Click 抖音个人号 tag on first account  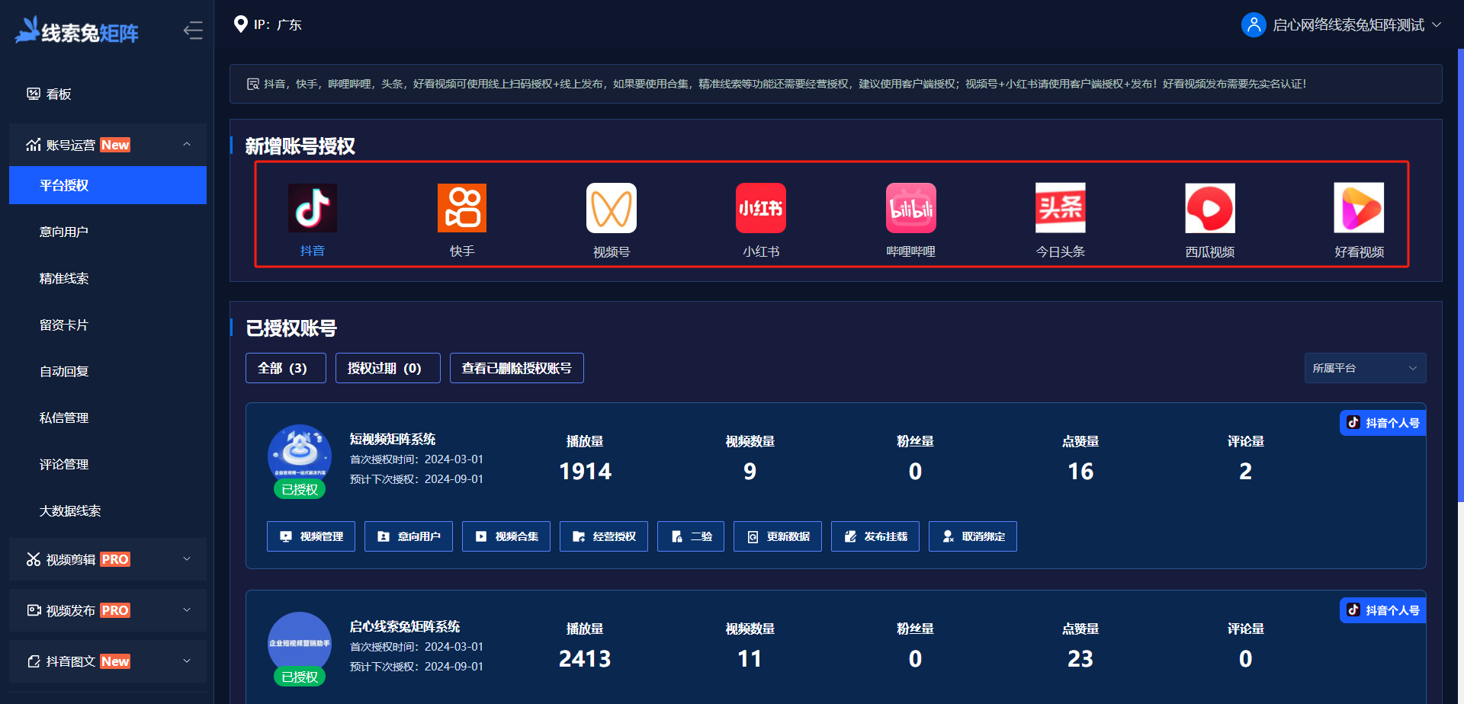coord(1382,423)
